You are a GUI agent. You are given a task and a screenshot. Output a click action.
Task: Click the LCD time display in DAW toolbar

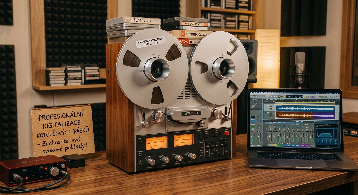click(294, 96)
